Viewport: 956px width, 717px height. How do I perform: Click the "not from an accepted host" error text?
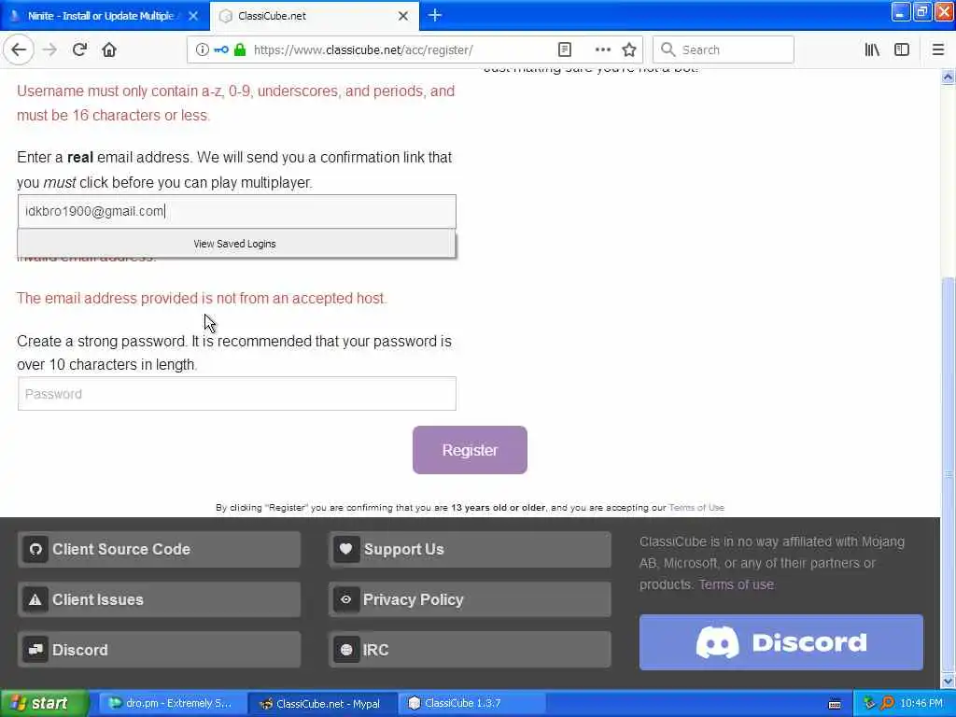[202, 298]
